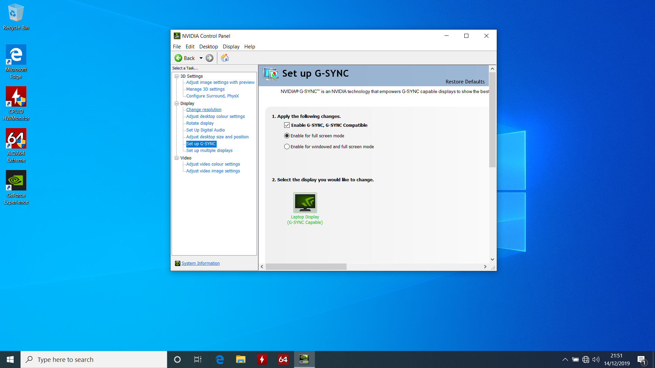
Task: Open Task View on the taskbar
Action: 198,359
